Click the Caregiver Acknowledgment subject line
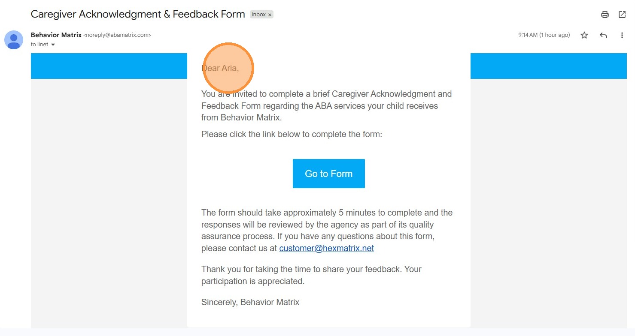 (x=138, y=14)
